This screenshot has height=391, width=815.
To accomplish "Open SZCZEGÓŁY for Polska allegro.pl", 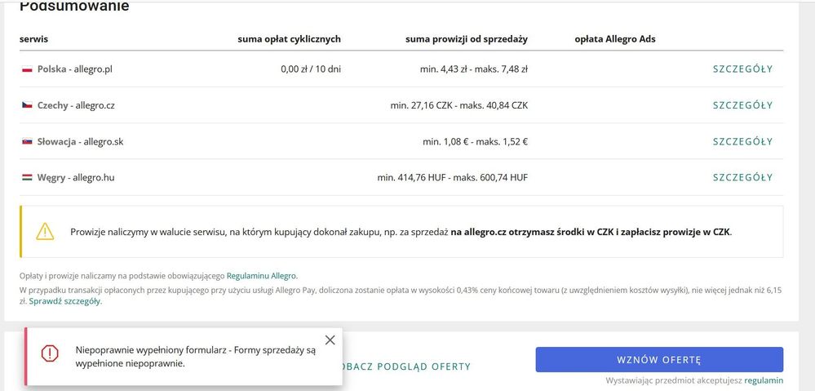I will click(742, 69).
